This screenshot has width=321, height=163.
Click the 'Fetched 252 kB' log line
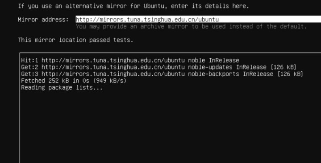click(74, 81)
